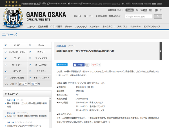The image size is (169, 128).
Task: Open the お問い合わせ link
Action: (115, 16)
